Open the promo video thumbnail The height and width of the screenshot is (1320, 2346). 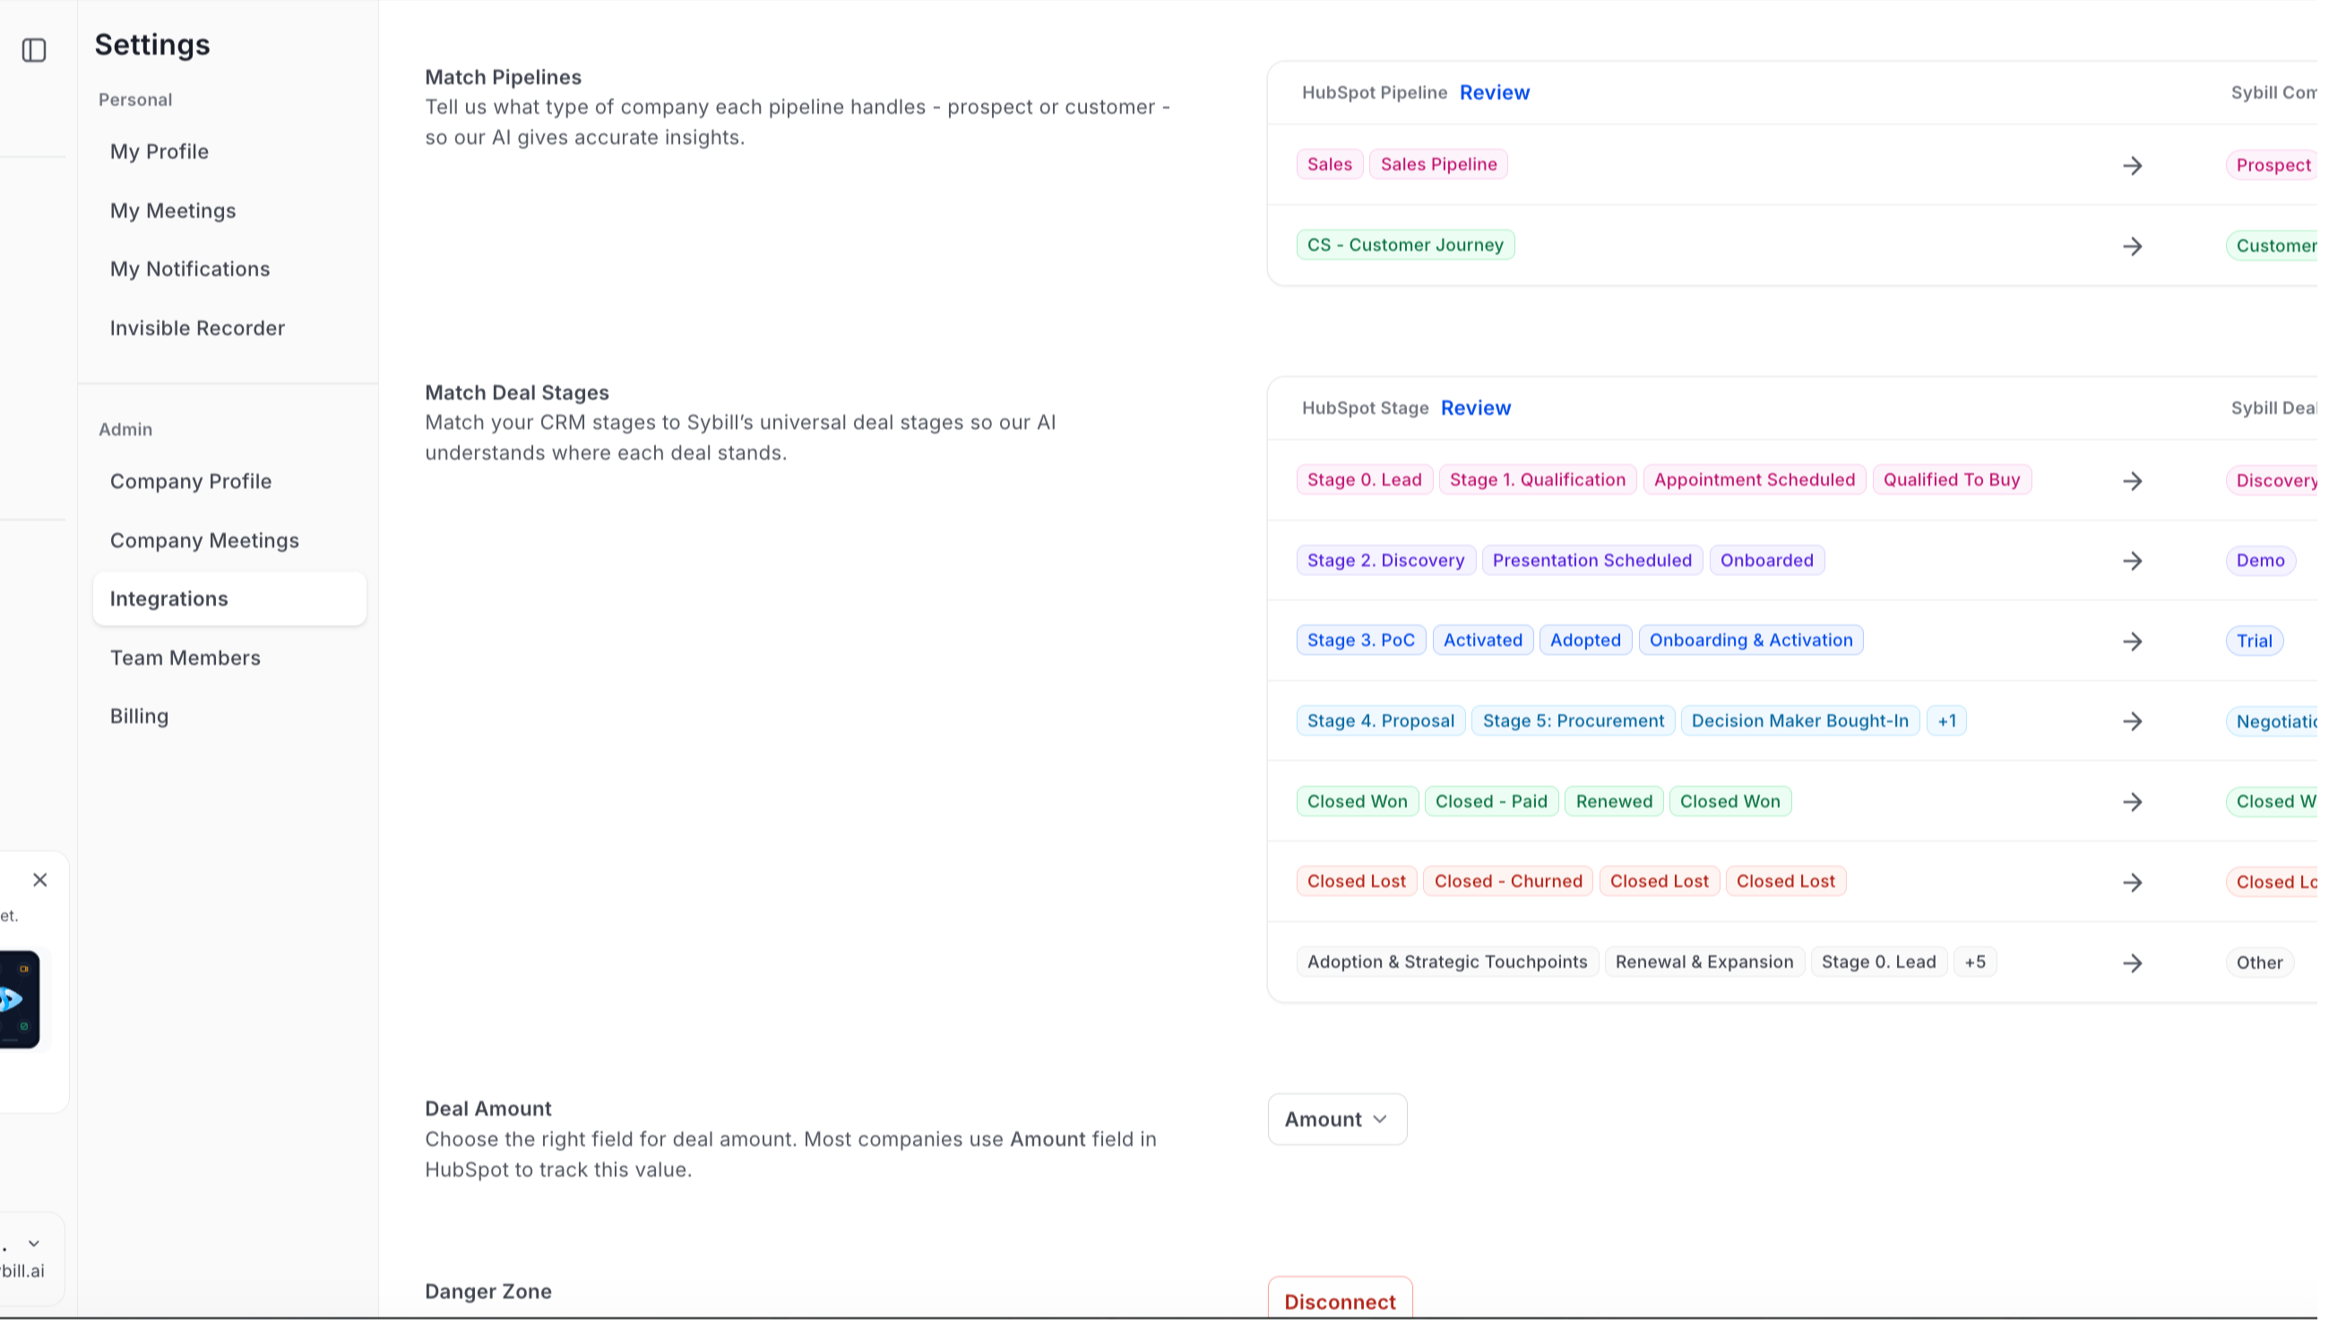[x=19, y=999]
